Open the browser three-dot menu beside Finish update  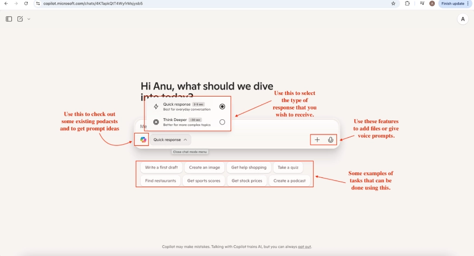[467, 4]
